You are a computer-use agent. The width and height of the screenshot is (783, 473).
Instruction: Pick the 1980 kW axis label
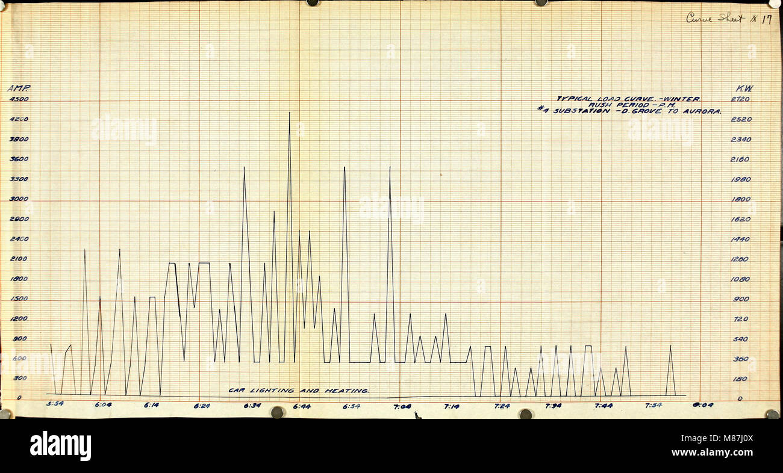coord(741,179)
